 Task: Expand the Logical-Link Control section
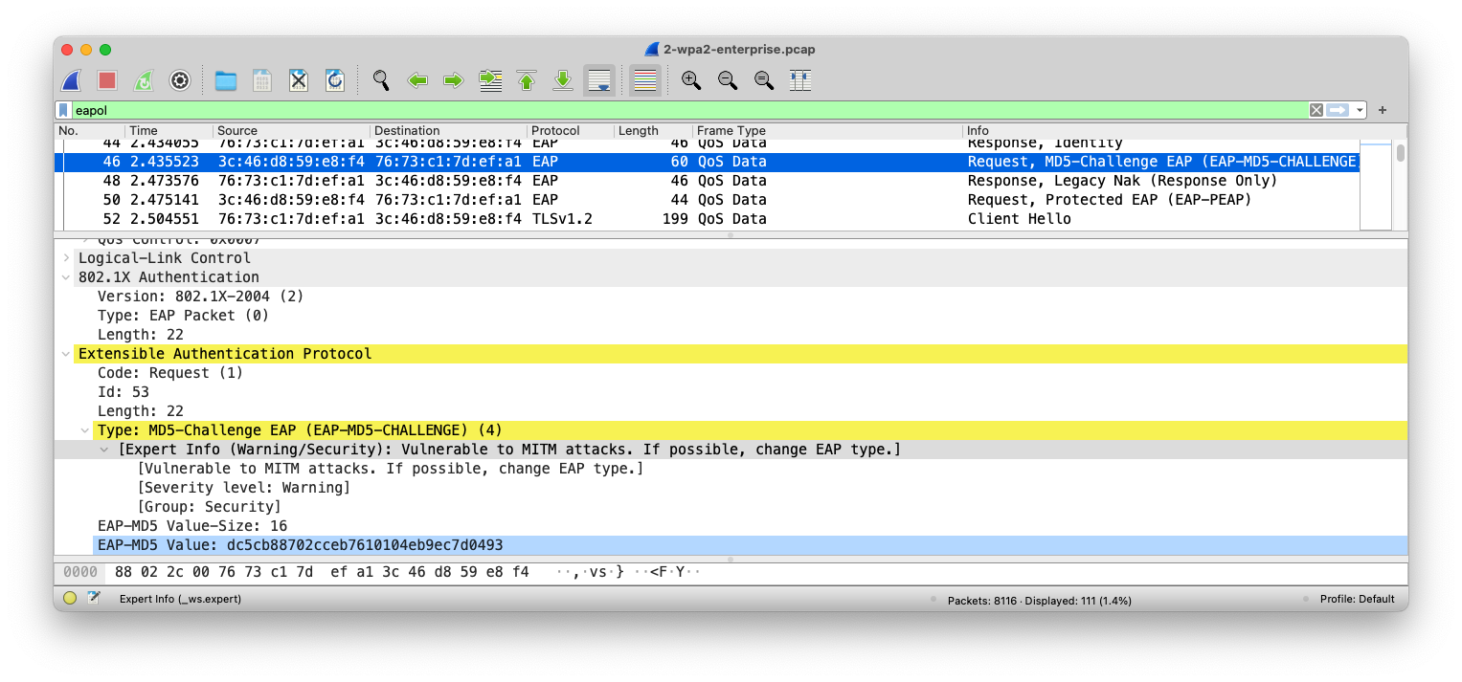pos(66,258)
